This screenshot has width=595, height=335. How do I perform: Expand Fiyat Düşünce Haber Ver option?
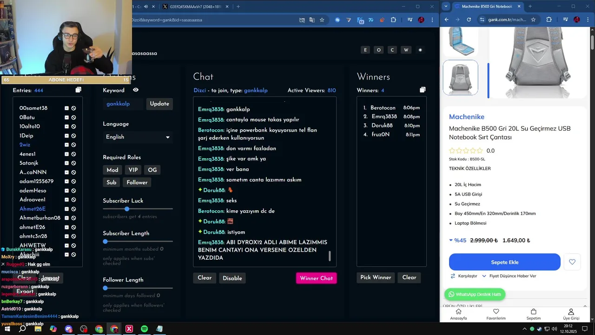[x=509, y=276]
